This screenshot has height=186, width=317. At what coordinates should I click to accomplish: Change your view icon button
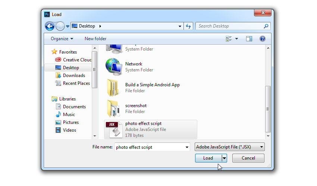click(229, 39)
